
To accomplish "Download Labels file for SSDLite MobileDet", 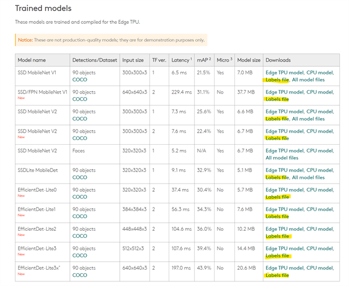I will [x=277, y=177].
